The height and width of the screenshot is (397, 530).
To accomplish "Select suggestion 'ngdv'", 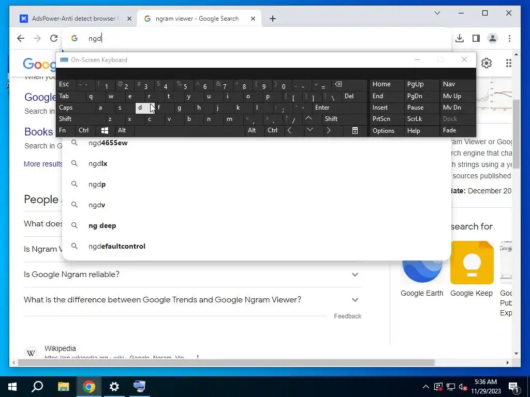I will (x=257, y=205).
